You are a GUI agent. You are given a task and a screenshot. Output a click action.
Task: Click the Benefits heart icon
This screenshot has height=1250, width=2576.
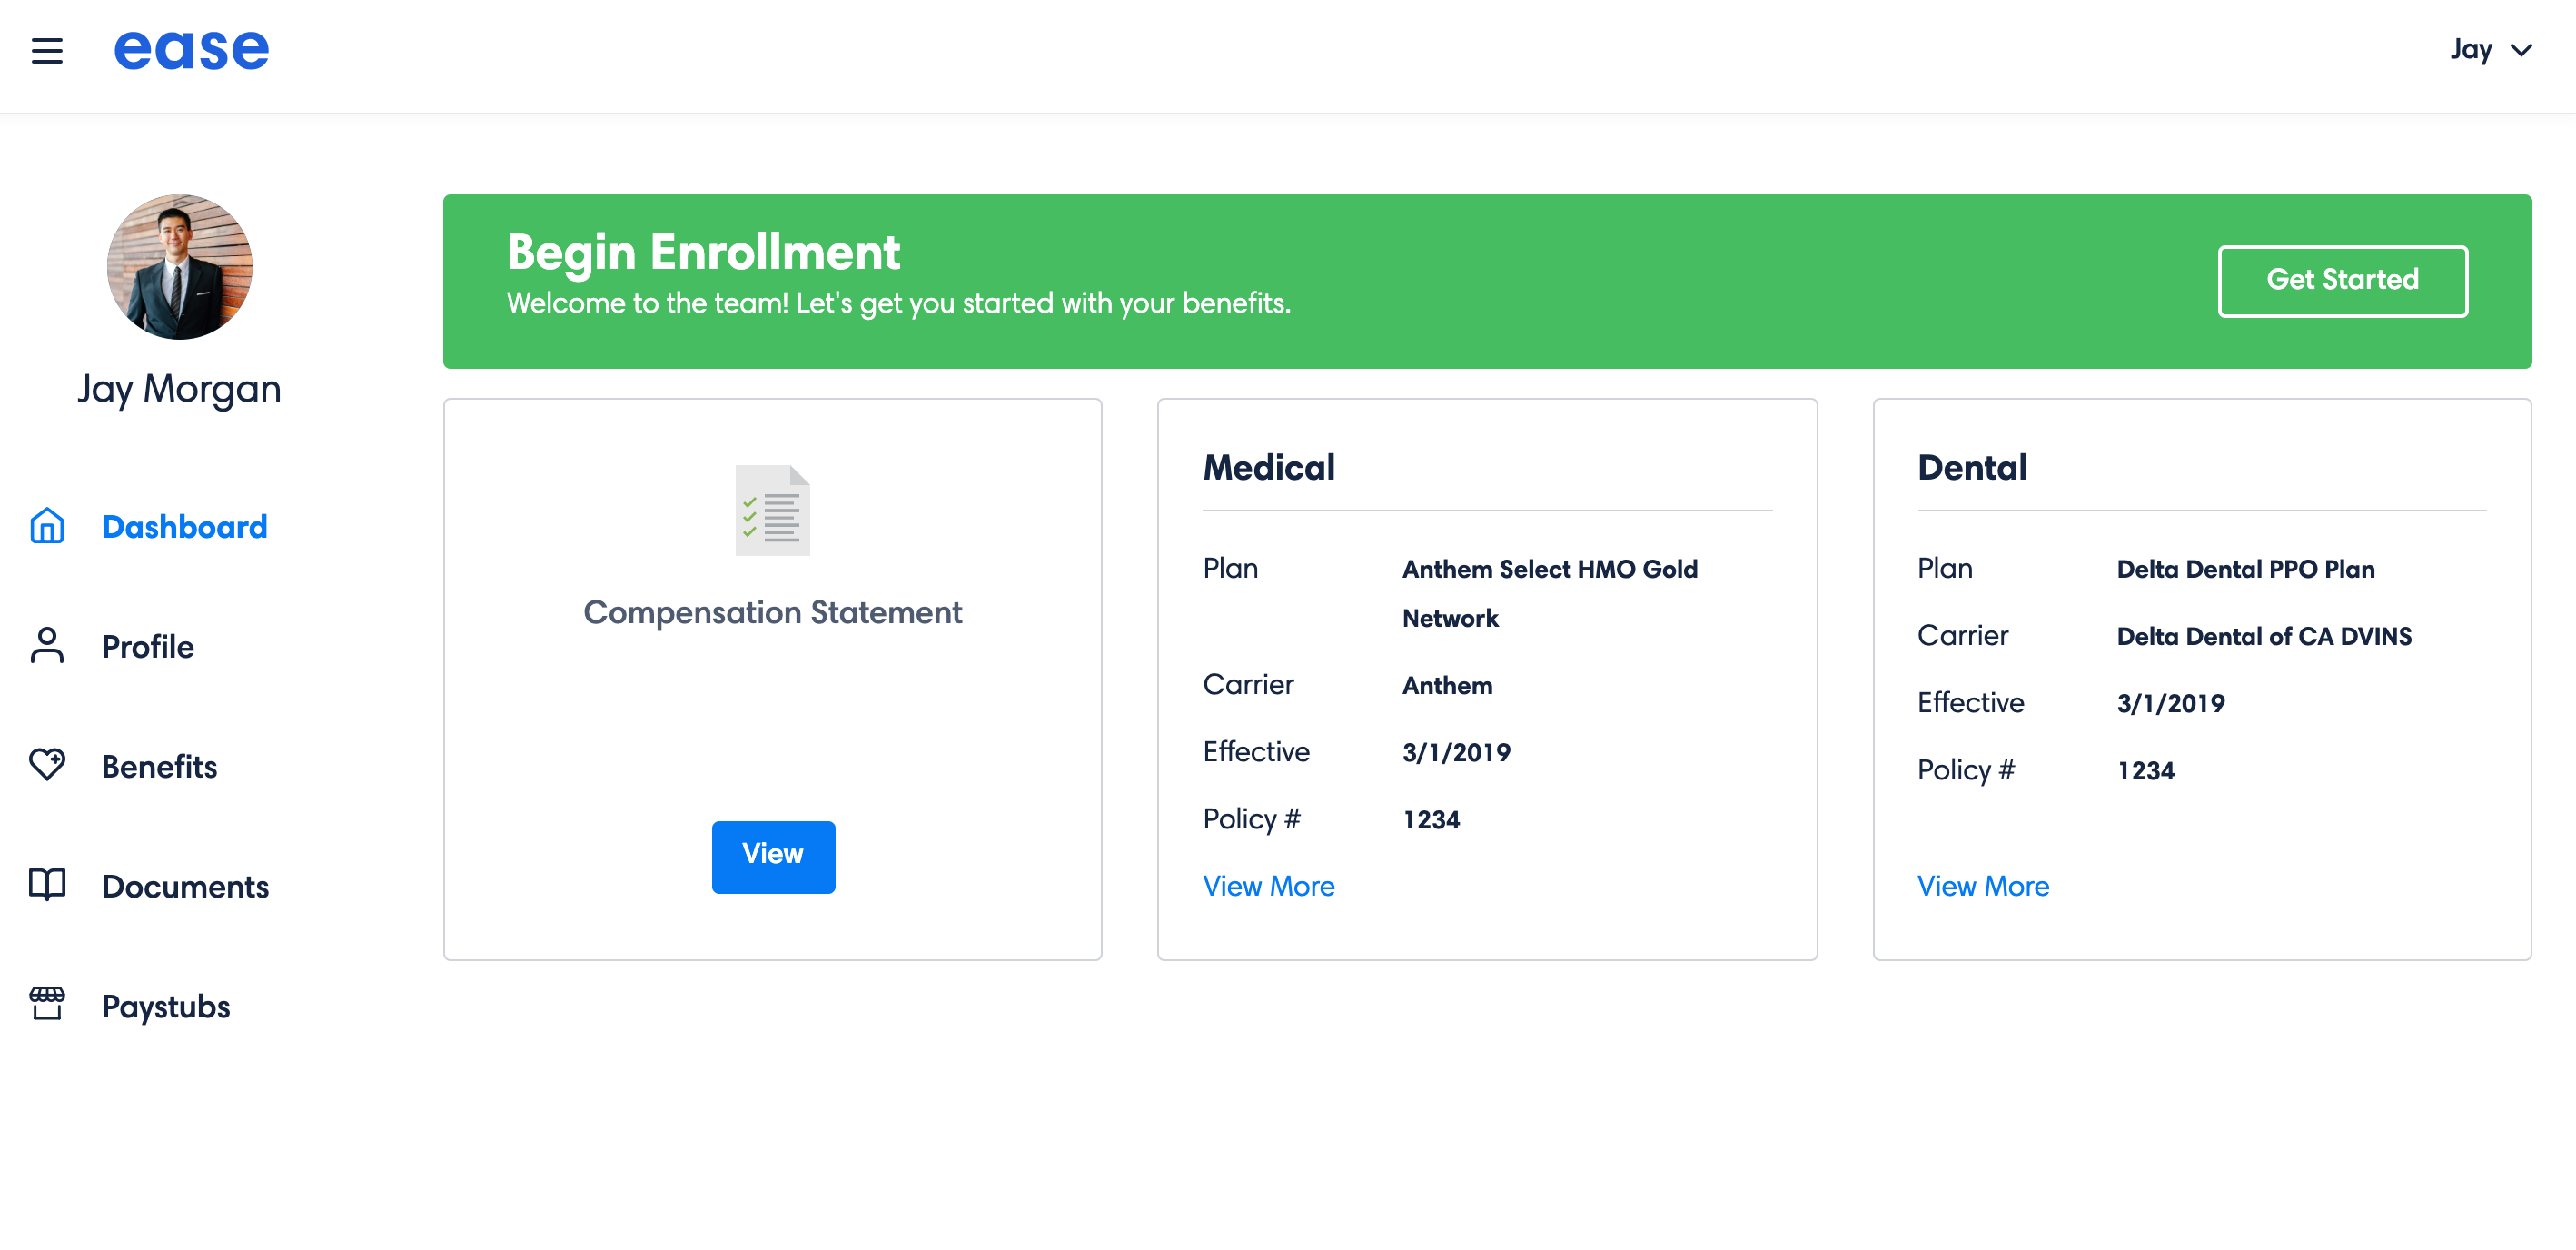[47, 765]
